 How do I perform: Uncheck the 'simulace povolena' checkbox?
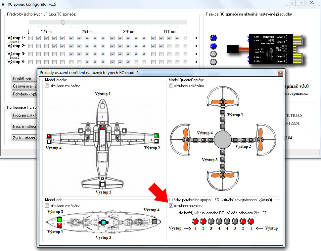tap(171, 206)
